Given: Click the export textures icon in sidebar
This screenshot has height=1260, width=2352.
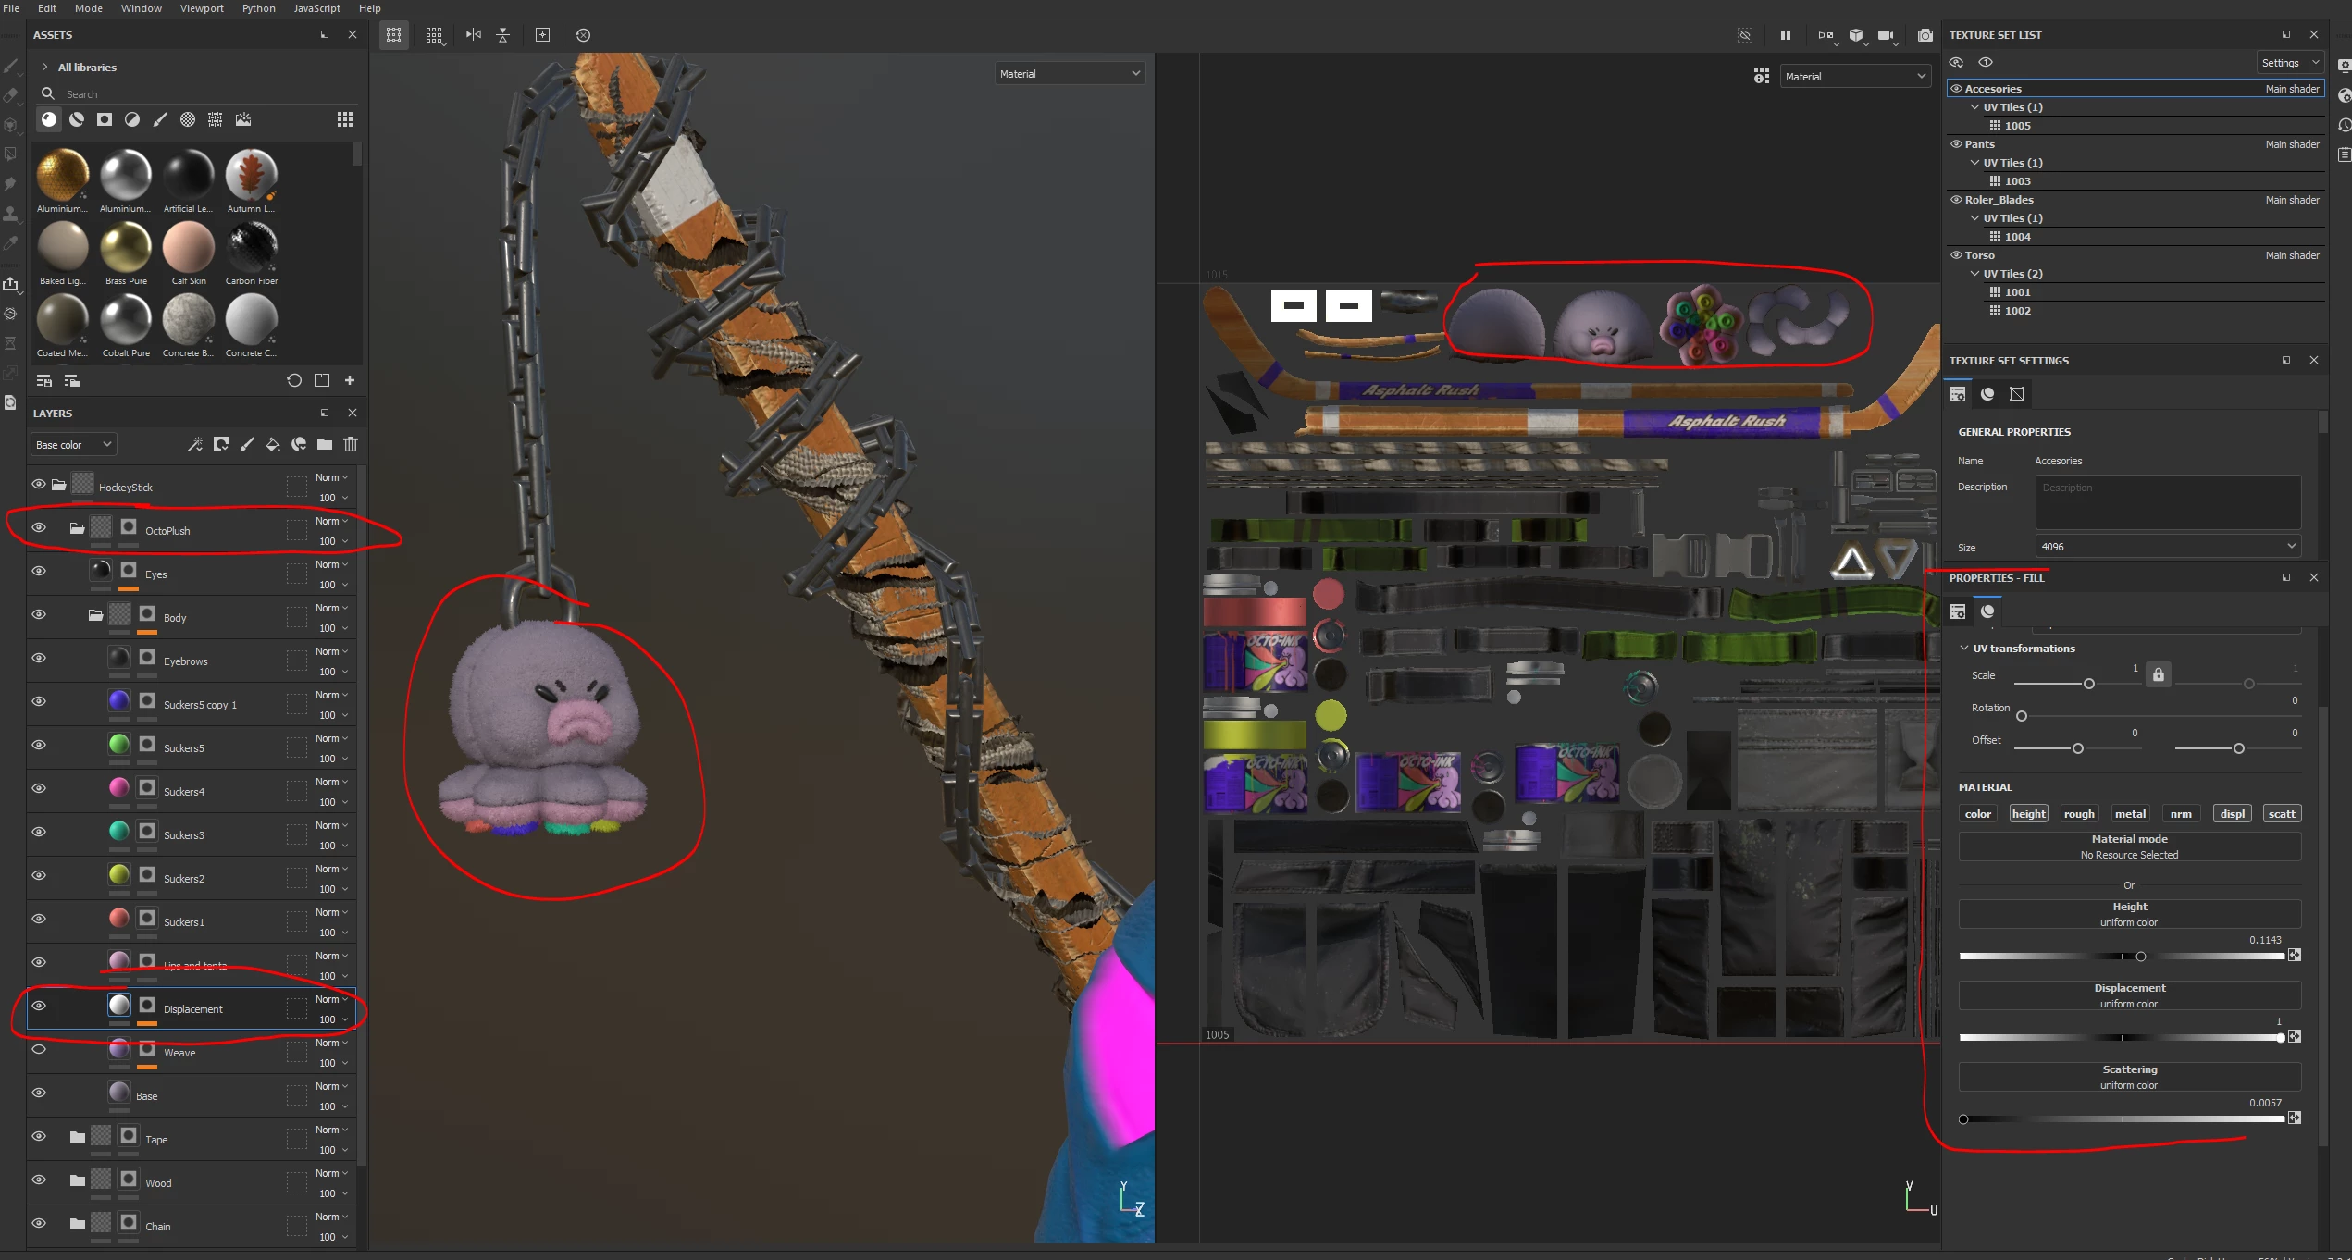Looking at the screenshot, I should (11, 284).
